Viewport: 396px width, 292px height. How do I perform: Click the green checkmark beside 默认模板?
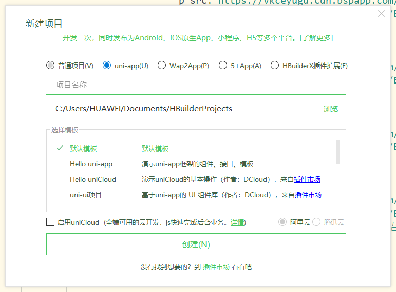[x=60, y=148]
